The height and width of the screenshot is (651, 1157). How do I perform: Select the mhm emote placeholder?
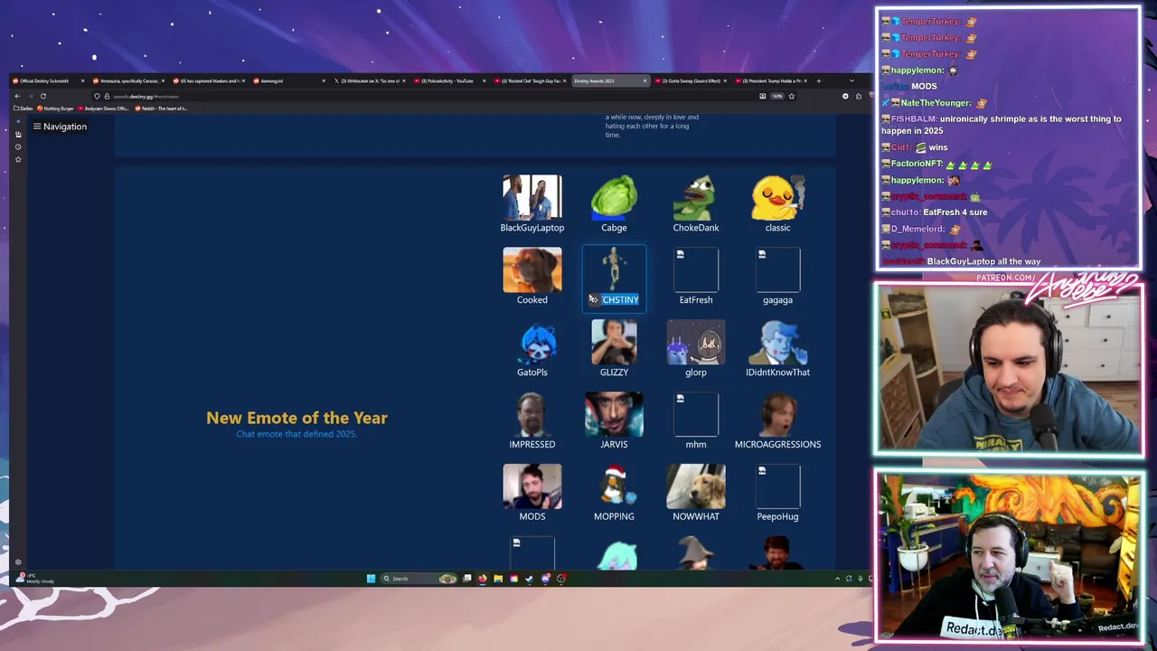coord(696,421)
